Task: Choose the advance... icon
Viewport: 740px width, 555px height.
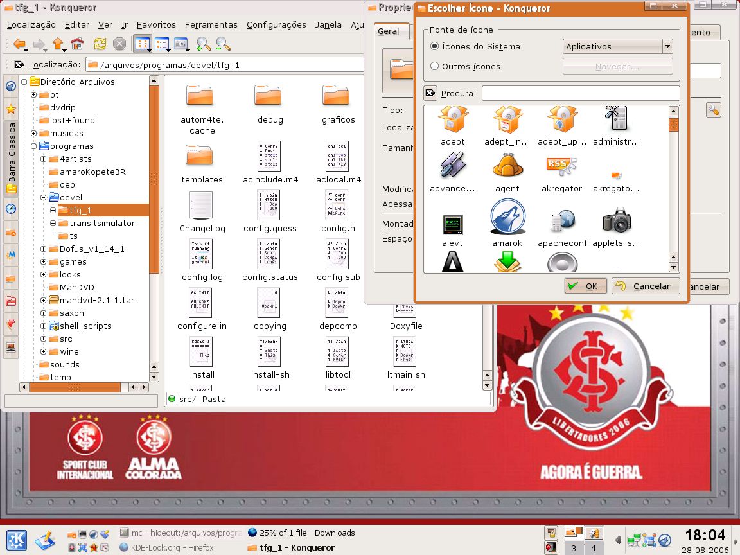Action: [453, 172]
